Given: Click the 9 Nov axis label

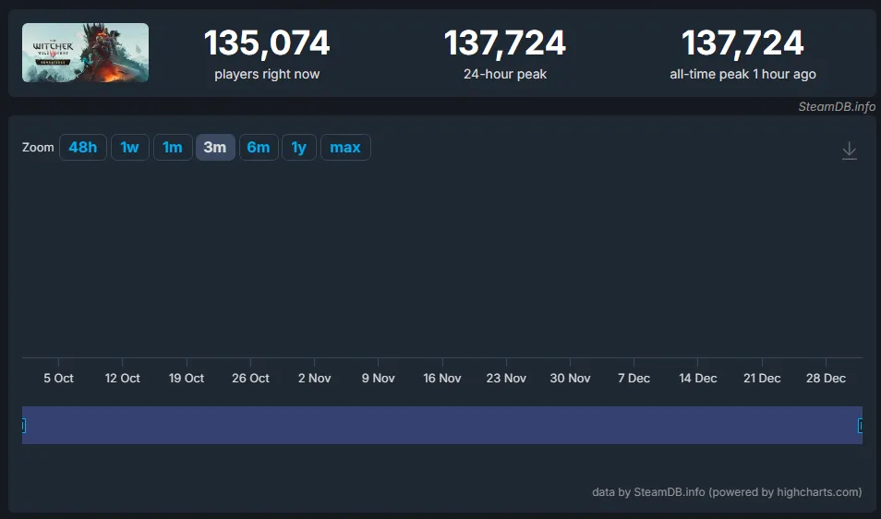Looking at the screenshot, I should click(378, 378).
